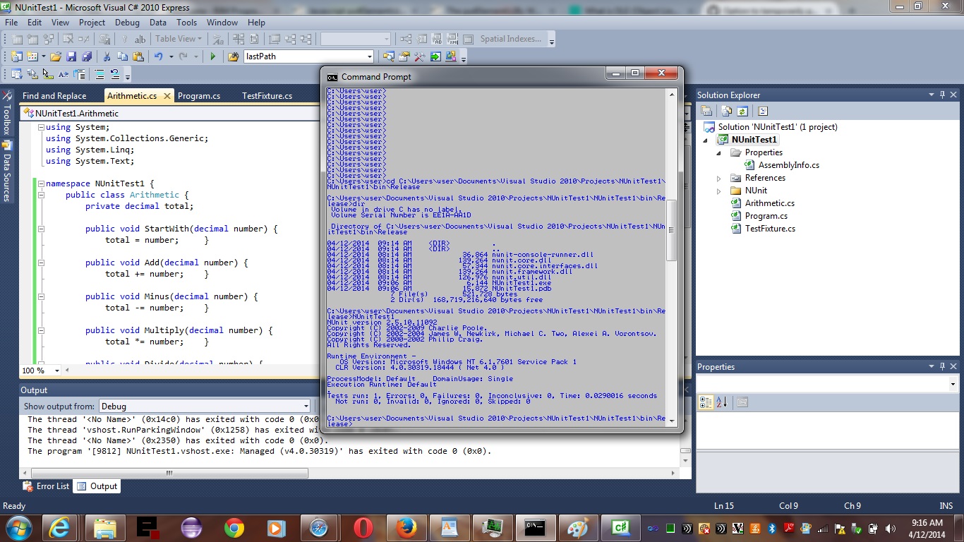
Task: Collapse NUnitTest1 project node arrow
Action: coord(706,140)
